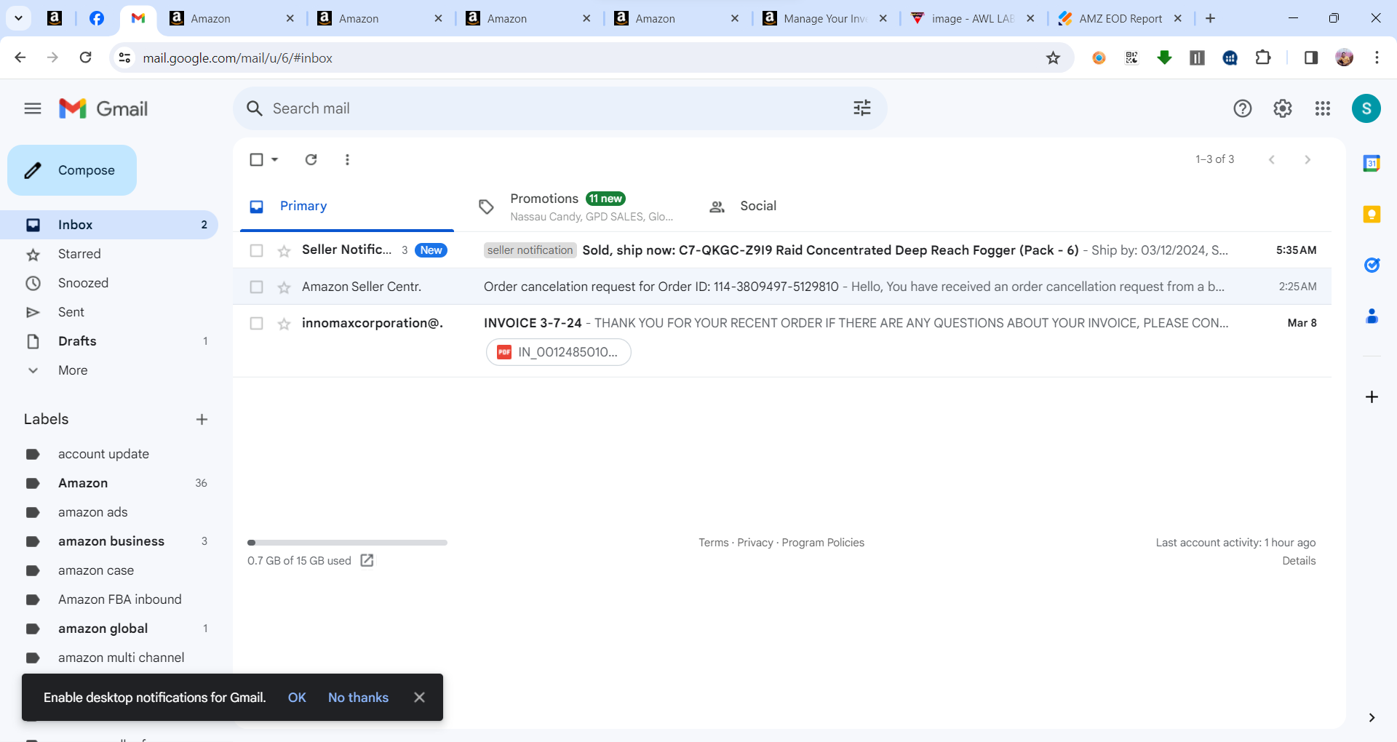Open Gmail Support help icon

coord(1243,108)
